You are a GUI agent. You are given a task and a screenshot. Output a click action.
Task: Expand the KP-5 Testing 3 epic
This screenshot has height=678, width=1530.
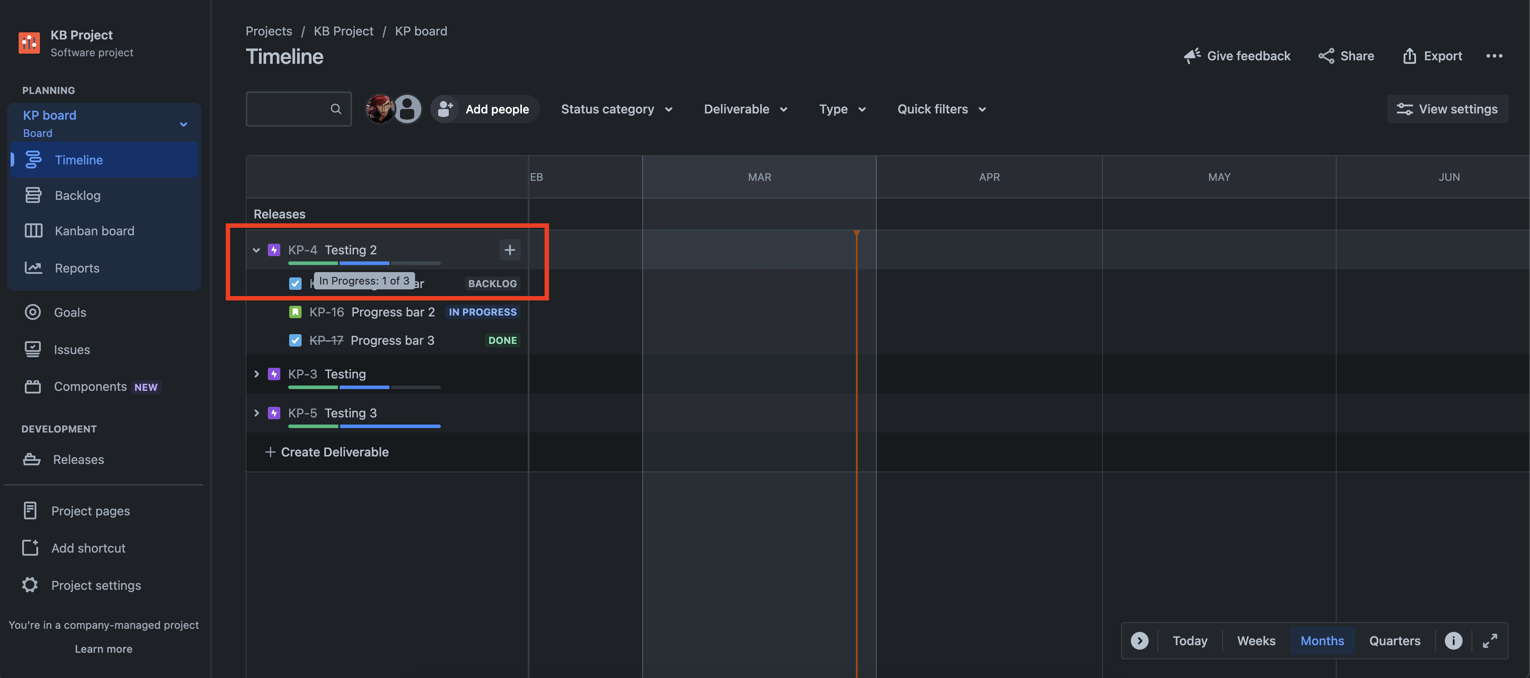pyautogui.click(x=256, y=413)
